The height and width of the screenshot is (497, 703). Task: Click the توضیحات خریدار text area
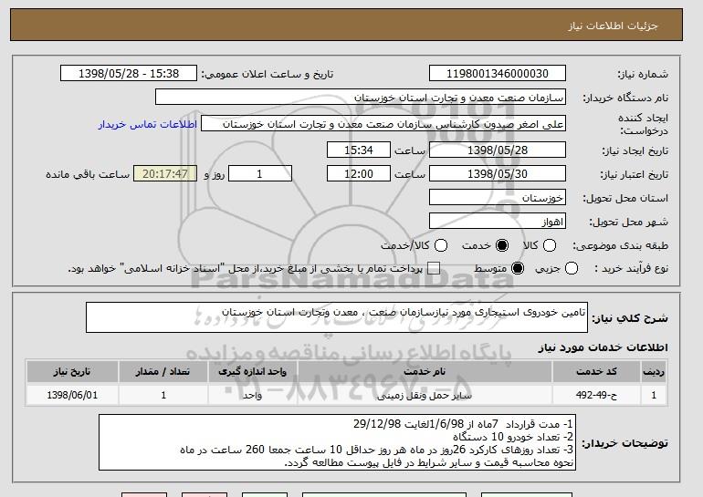pyautogui.click(x=337, y=442)
